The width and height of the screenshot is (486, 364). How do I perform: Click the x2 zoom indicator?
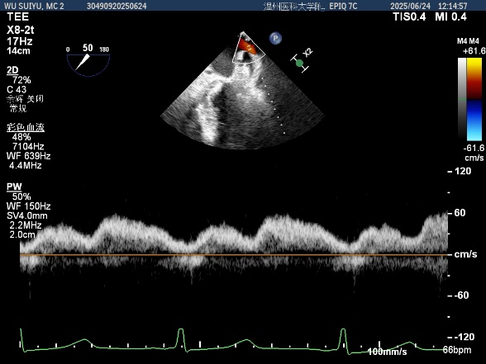307,53
